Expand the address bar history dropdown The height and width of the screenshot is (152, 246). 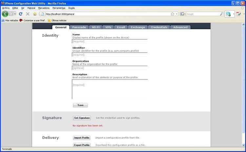(177, 14)
